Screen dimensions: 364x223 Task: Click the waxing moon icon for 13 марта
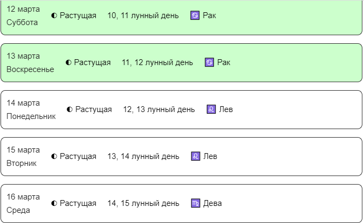coord(68,62)
